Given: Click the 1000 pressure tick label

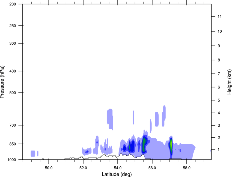Looking at the screenshot, I should [12, 160].
